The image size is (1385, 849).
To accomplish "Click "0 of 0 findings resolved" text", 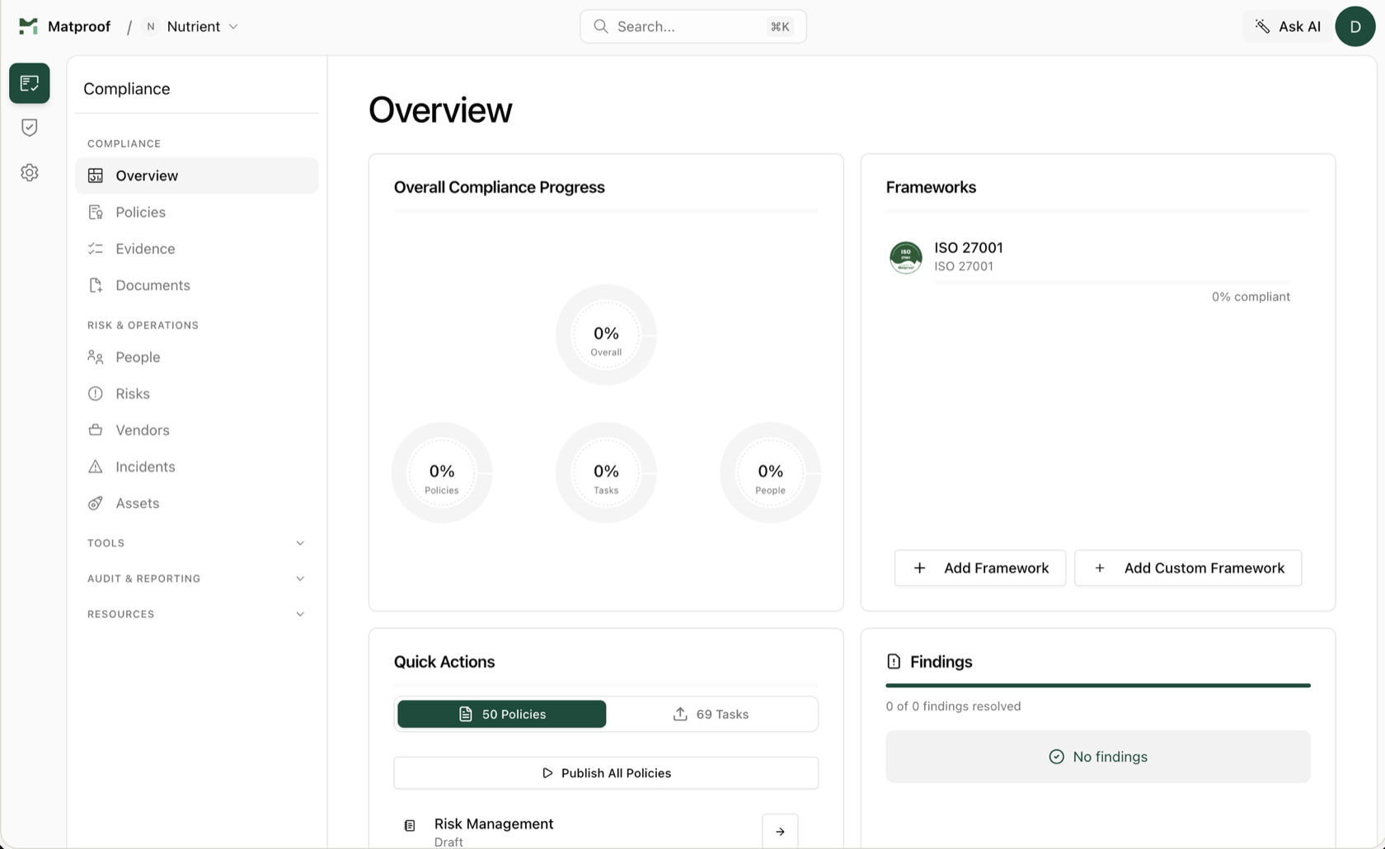I will coord(953,706).
